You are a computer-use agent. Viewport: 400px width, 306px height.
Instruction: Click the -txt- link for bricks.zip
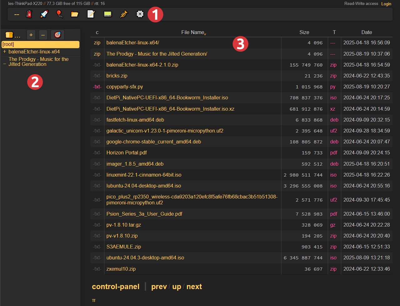tap(97, 76)
